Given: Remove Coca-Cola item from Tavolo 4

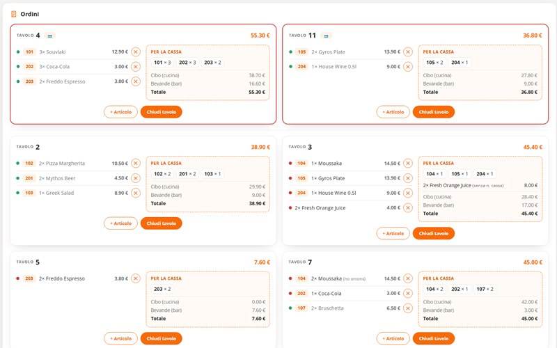Looking at the screenshot, I should coord(135,67).
